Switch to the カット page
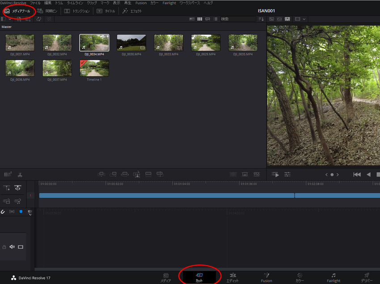The height and width of the screenshot is (284, 380). coord(199,277)
